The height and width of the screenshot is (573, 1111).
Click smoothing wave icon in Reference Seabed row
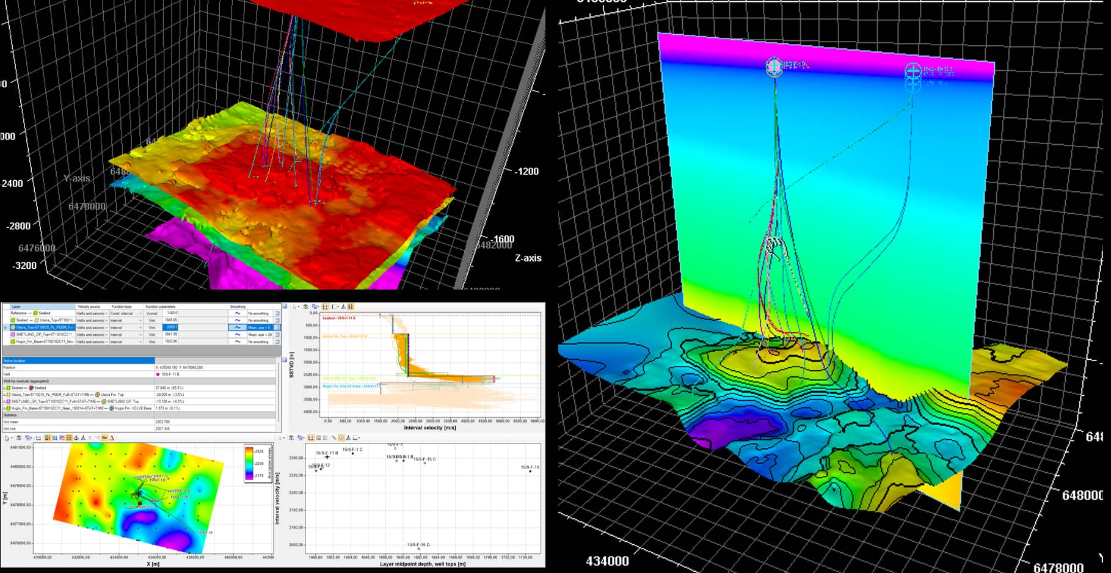tap(238, 313)
